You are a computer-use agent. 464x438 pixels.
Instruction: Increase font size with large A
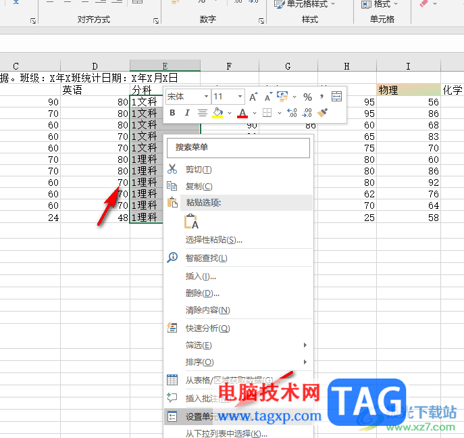(x=253, y=97)
